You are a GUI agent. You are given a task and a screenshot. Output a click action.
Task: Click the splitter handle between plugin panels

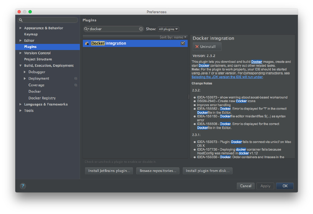[189, 96]
